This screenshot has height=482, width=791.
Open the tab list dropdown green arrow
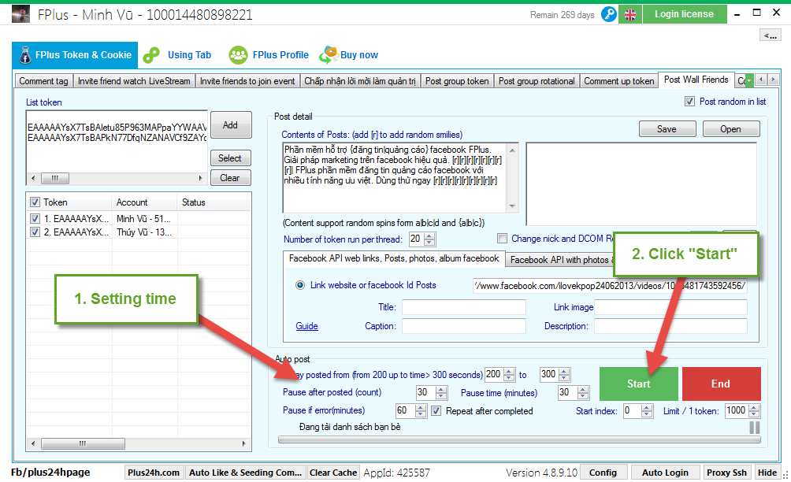click(749, 80)
